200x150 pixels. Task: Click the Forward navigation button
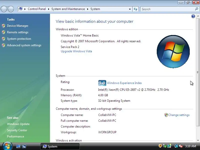click(x=11, y=9)
